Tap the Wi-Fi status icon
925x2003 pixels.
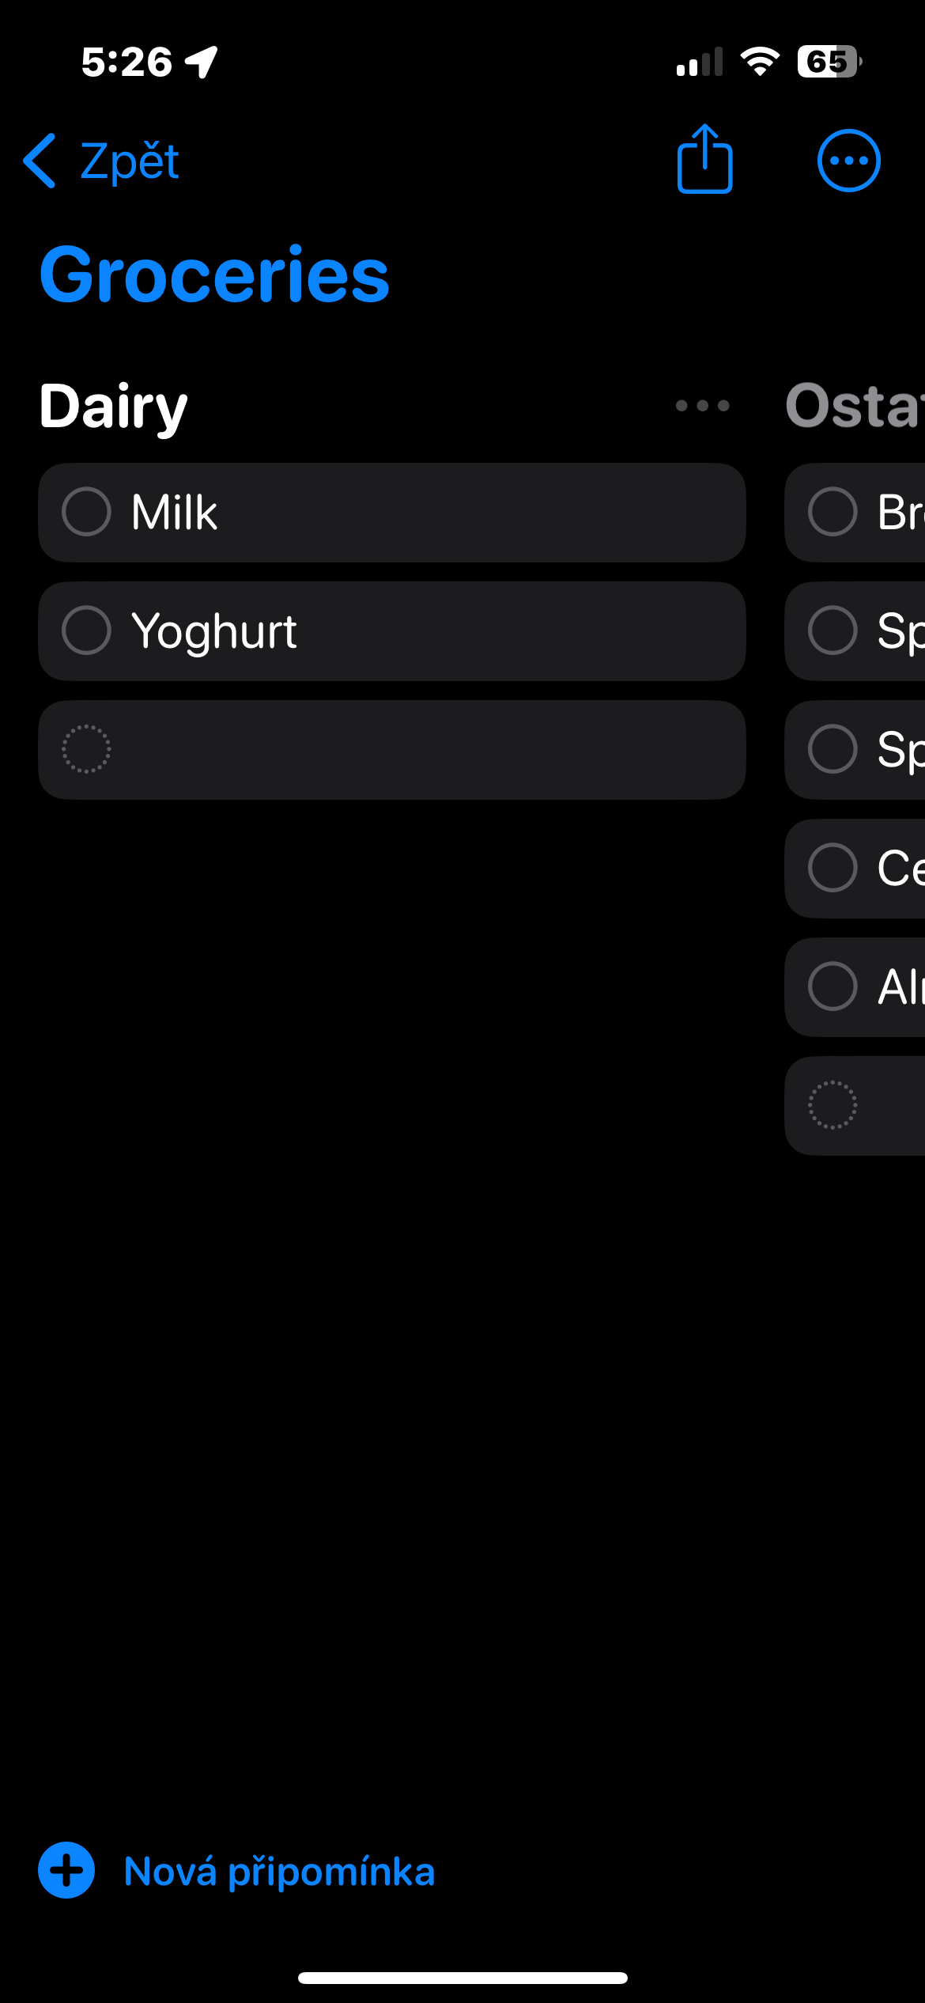(x=760, y=62)
